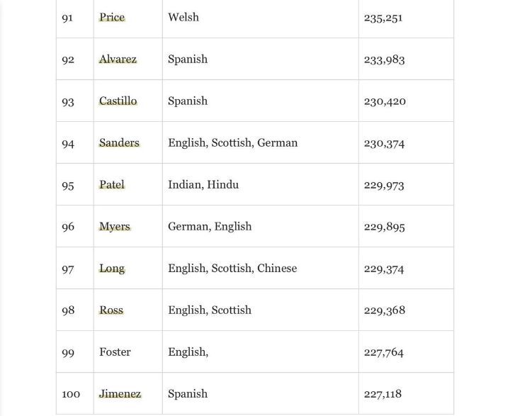510x416 pixels.
Task: Follow the Long surname link
Action: 112,269
